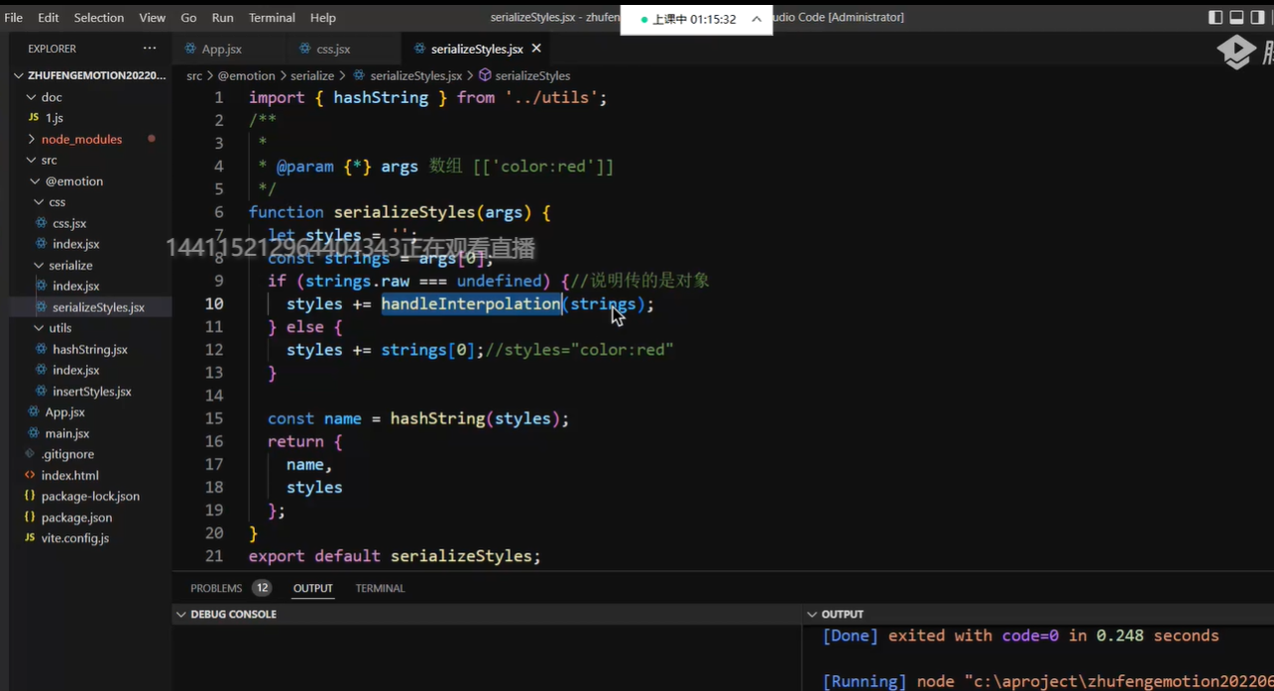Switch to the PROBLEMS panel tab
Screen dimensions: 1274x691
pos(216,588)
